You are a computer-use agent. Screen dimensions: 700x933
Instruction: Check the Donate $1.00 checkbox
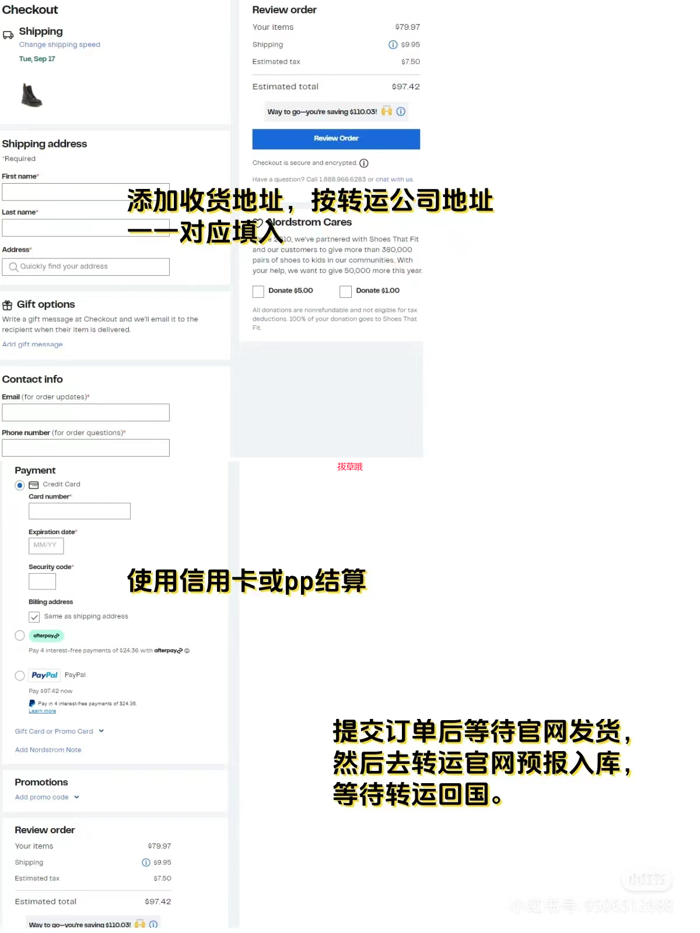tap(346, 292)
